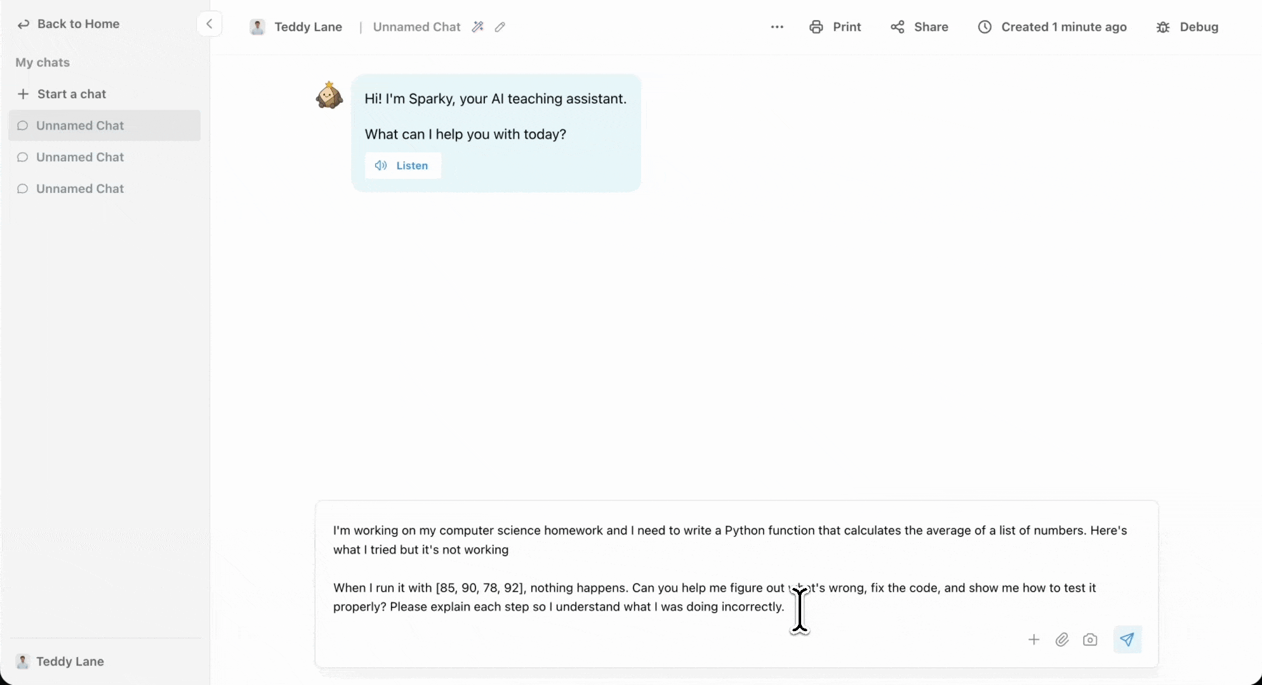Viewport: 1262px width, 685px height.
Task: Click Back to Home link
Action: [x=69, y=24]
